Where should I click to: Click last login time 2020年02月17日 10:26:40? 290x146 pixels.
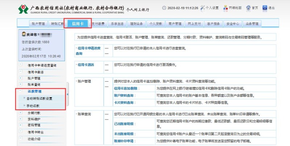point(41,56)
